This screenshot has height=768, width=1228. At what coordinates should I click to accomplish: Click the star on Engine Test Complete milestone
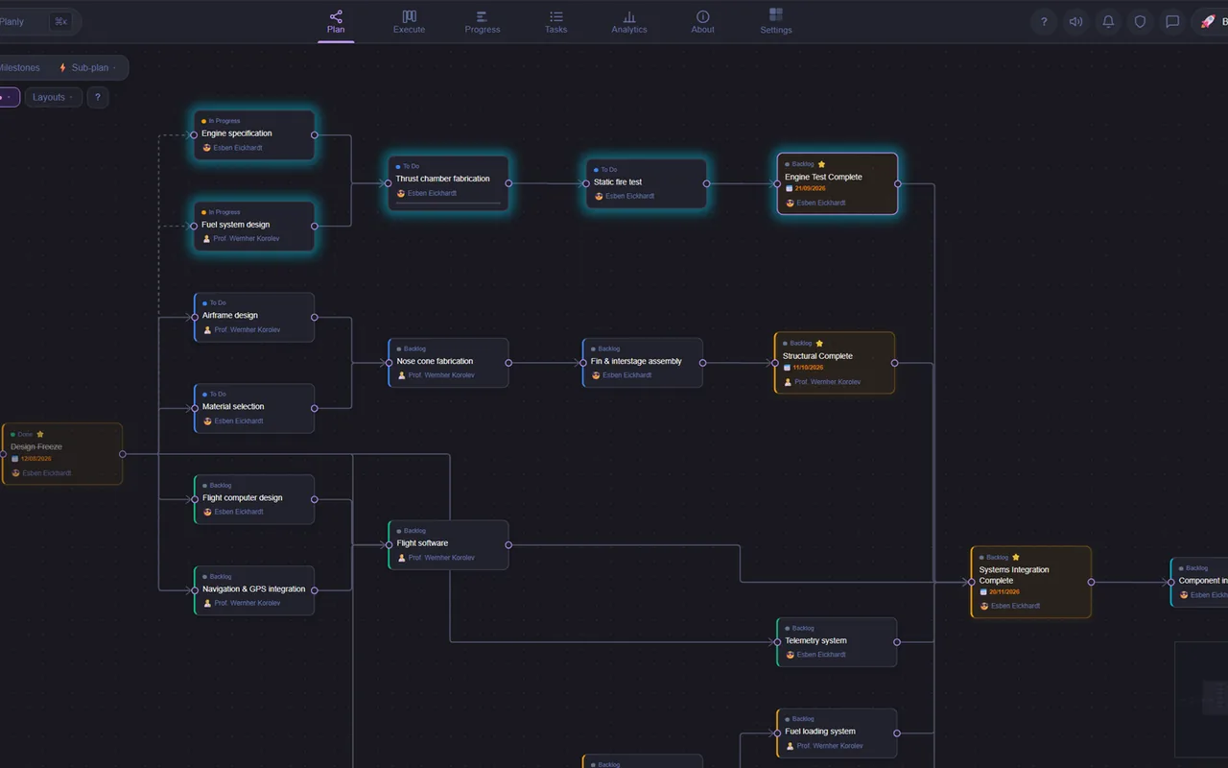[x=821, y=164]
